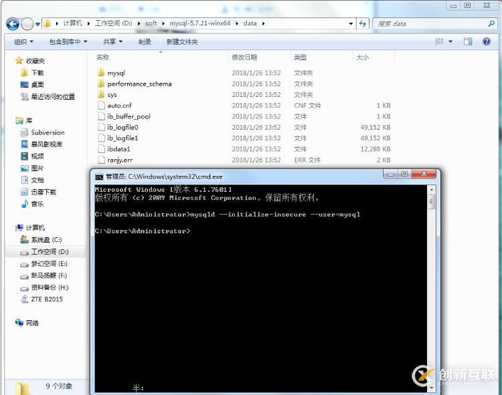Toggle the preview pane icon
The image size is (502, 395).
tap(468, 41)
